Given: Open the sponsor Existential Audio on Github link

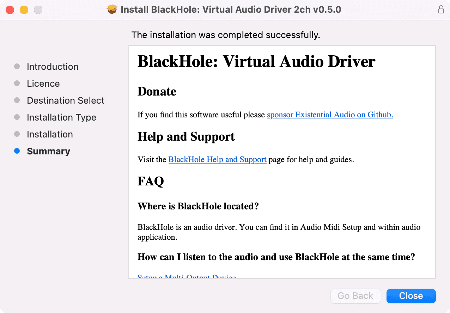Looking at the screenshot, I should (x=330, y=115).
